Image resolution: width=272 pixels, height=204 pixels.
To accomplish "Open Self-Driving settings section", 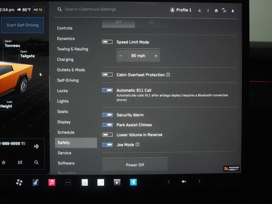I will 68,80.
